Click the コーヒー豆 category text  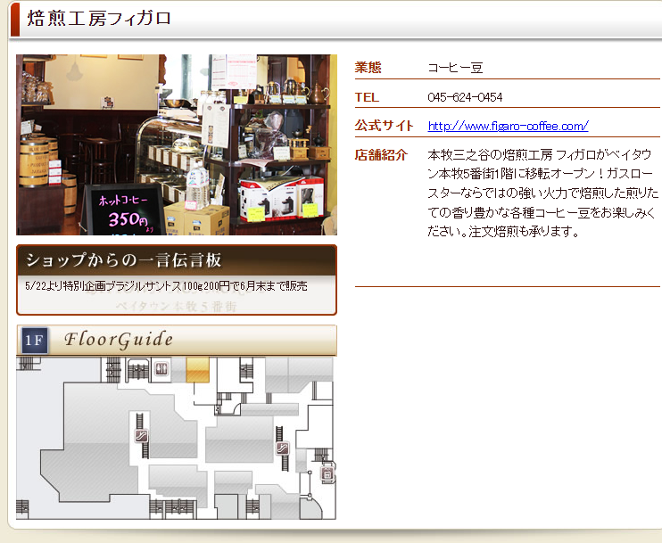click(x=455, y=68)
